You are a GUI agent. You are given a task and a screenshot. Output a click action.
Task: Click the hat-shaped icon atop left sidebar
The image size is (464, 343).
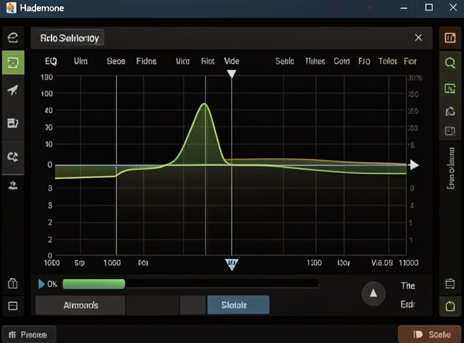pos(13,38)
